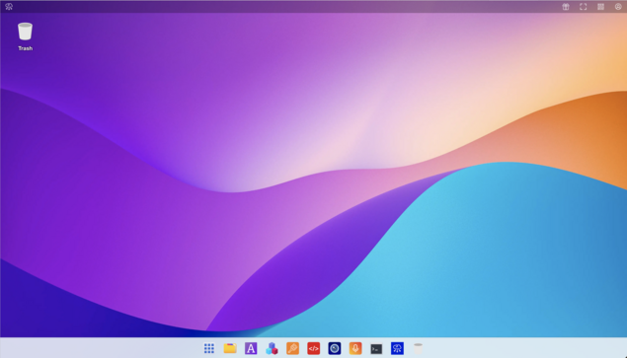Open the red code editor app
The height and width of the screenshot is (358, 627).
coord(314,348)
